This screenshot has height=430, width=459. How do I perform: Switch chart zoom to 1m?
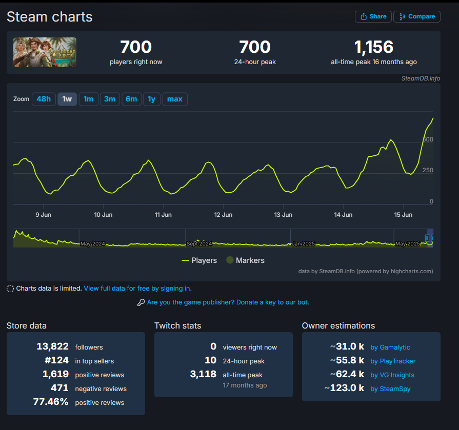pos(88,99)
